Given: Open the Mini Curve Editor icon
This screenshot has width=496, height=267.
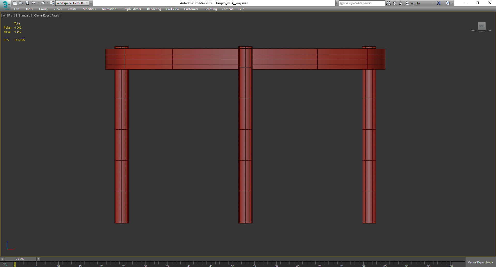Looking at the screenshot, I should pos(5,265).
